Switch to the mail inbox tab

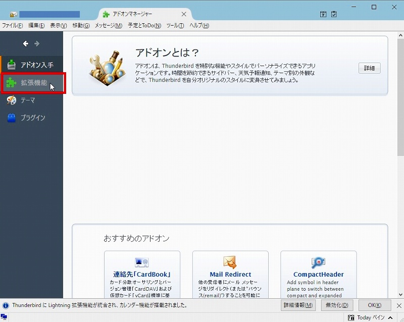tap(48, 14)
